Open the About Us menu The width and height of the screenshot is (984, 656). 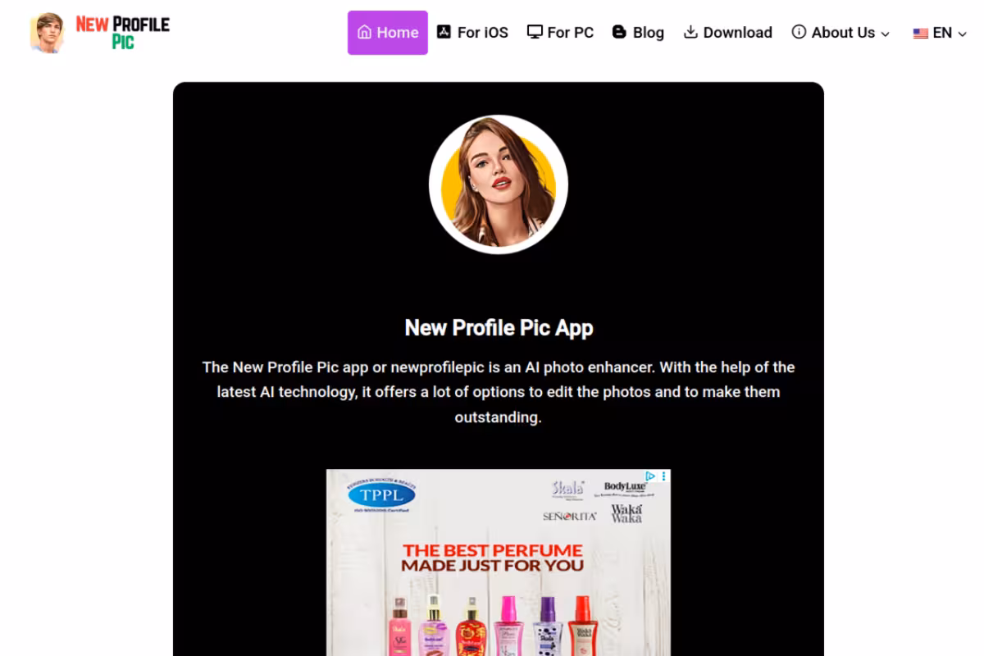[x=840, y=33]
